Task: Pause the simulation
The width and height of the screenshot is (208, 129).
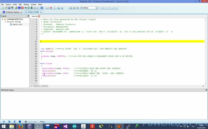Action: (x=15, y=121)
